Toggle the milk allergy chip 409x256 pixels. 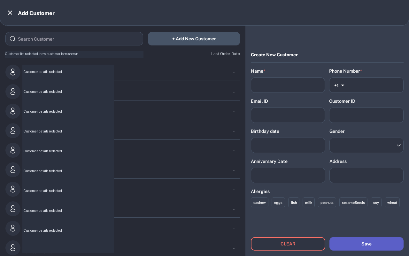point(309,203)
